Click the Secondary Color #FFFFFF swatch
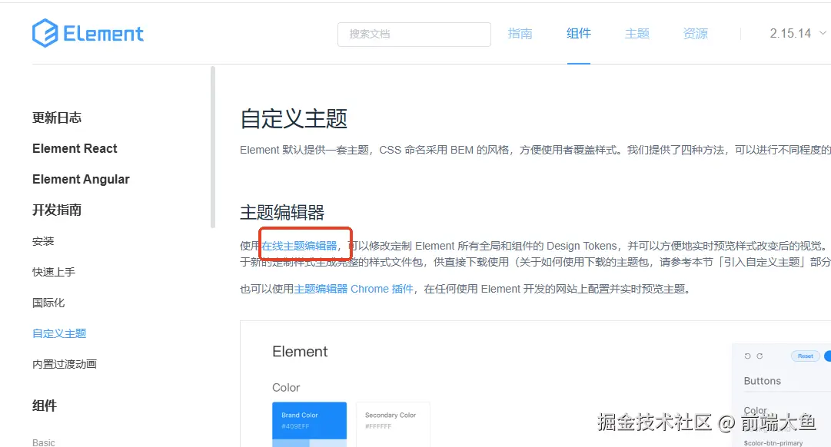 393,424
